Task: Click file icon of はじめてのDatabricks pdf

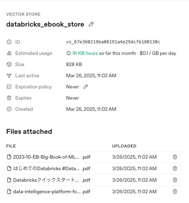Action: click(x=9, y=168)
